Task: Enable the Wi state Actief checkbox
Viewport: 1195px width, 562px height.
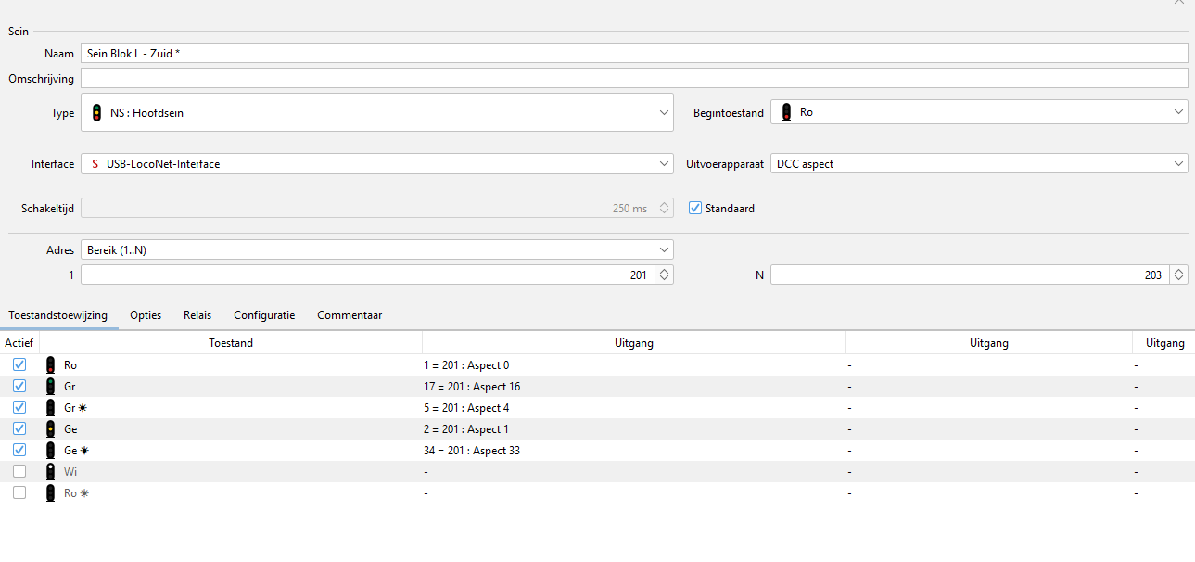Action: pyautogui.click(x=19, y=472)
